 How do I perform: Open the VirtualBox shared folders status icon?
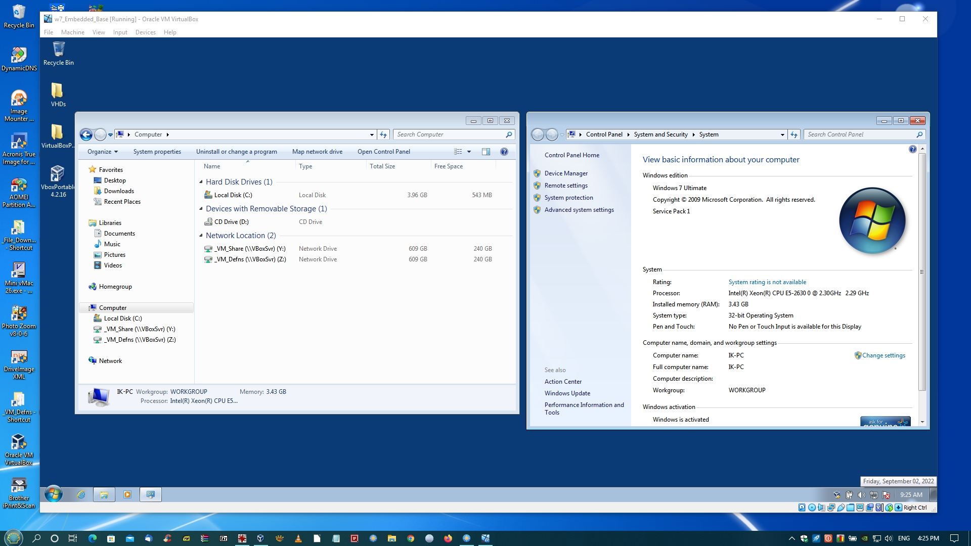pyautogui.click(x=850, y=508)
